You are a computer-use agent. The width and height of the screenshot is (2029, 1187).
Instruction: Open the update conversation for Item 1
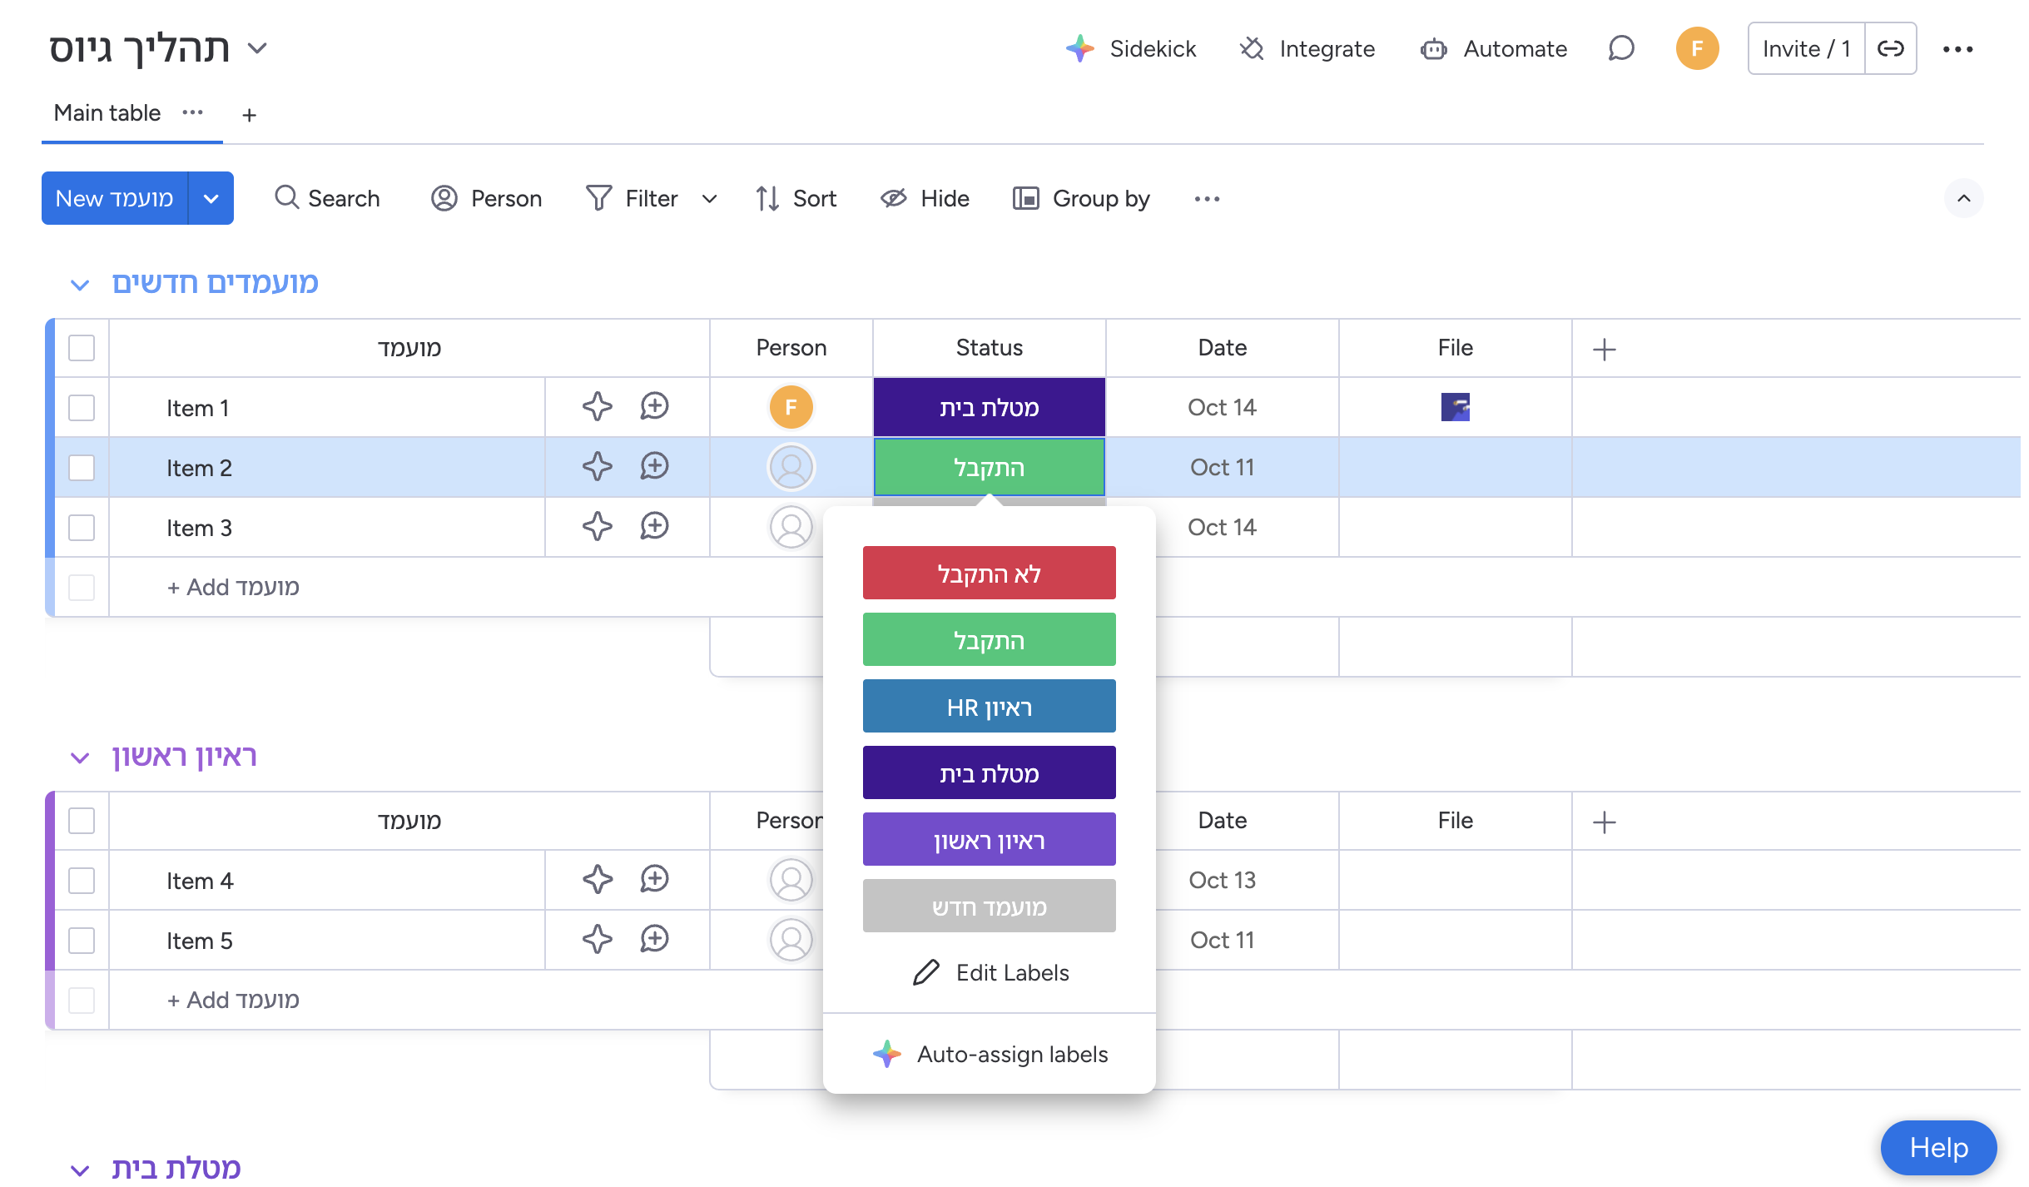pyautogui.click(x=654, y=407)
